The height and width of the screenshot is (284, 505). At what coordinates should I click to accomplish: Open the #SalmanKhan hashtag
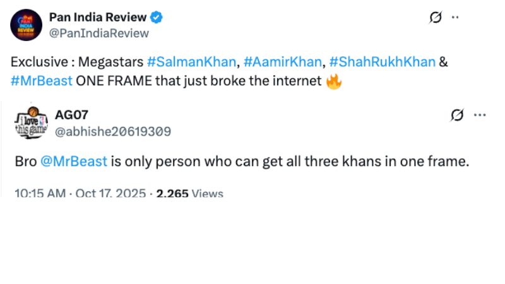(x=191, y=62)
